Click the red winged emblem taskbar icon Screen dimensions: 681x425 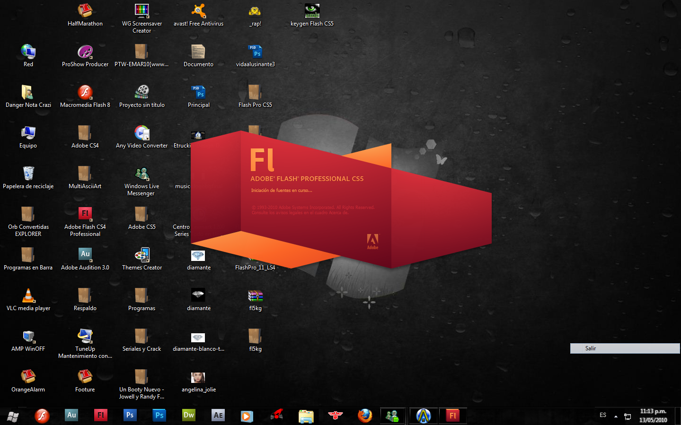click(x=336, y=416)
